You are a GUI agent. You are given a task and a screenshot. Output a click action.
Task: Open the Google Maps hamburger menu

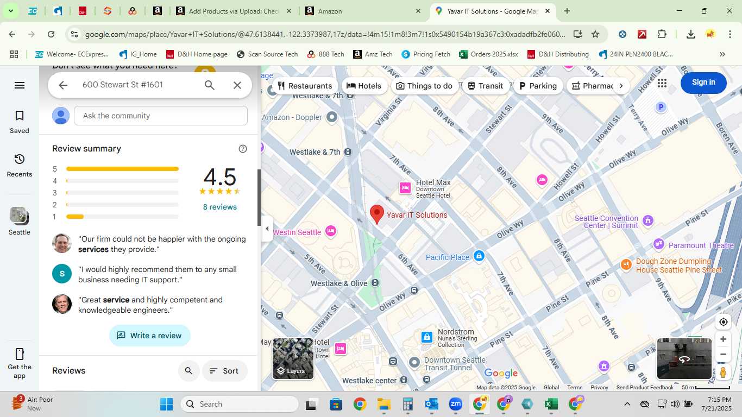click(20, 85)
